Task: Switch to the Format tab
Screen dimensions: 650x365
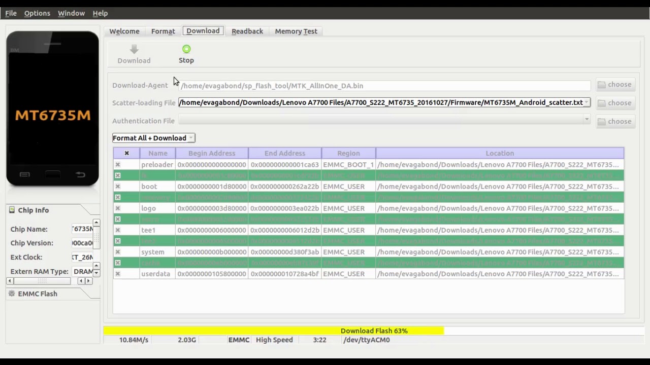Action: (163, 31)
